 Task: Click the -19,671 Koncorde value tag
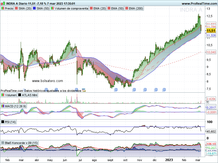tap(211, 153)
